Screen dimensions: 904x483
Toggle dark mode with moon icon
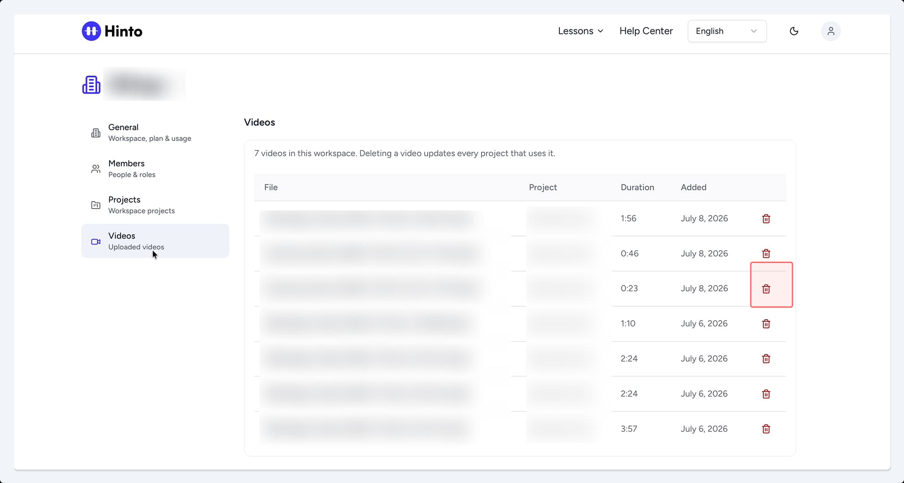click(794, 31)
